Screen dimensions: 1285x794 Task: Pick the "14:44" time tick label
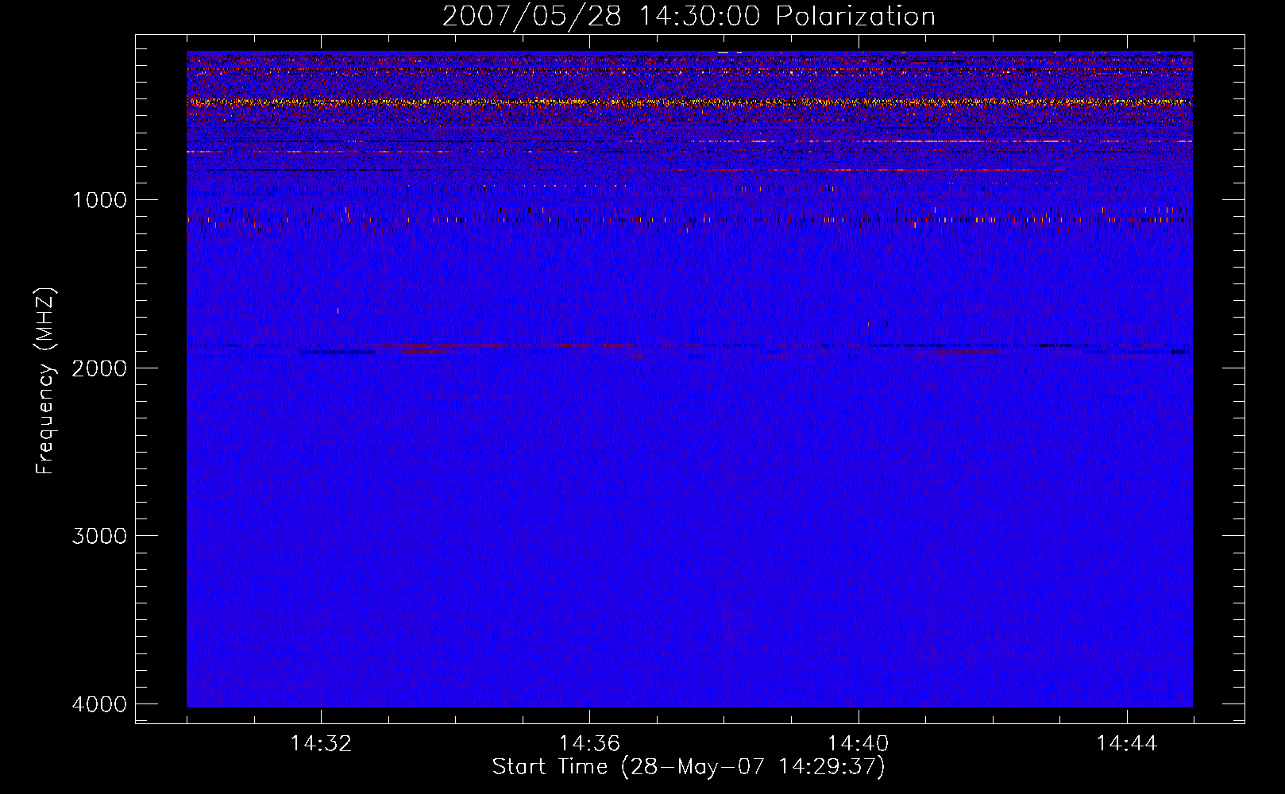[1127, 744]
